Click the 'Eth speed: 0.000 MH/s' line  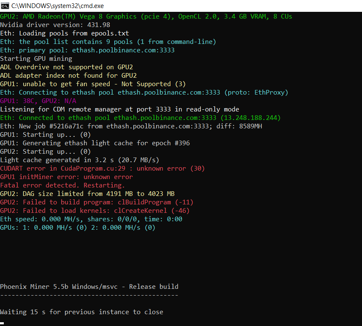[x=91, y=219]
